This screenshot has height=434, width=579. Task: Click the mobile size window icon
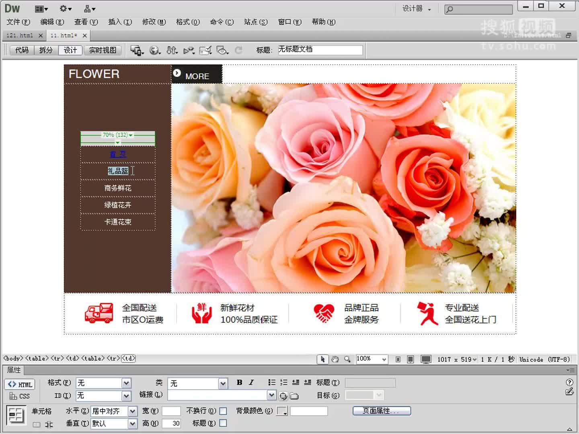tap(398, 359)
